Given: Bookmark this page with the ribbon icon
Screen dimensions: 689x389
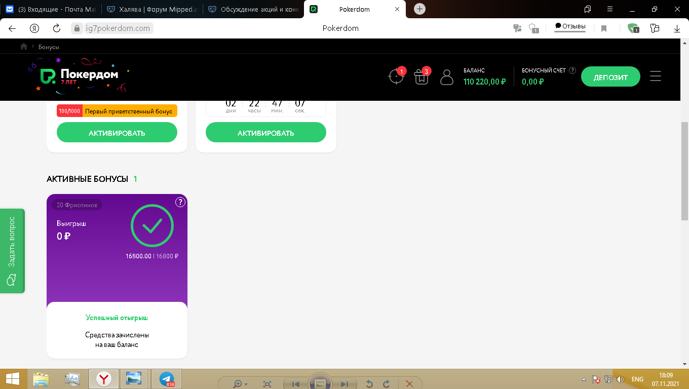Looking at the screenshot, I should point(604,28).
